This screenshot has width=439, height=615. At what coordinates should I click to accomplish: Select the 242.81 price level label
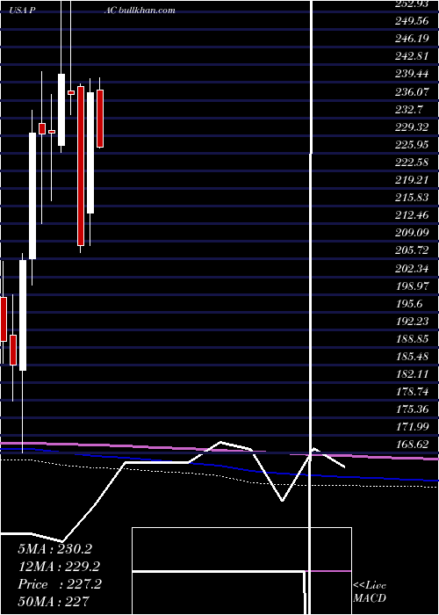[412, 56]
